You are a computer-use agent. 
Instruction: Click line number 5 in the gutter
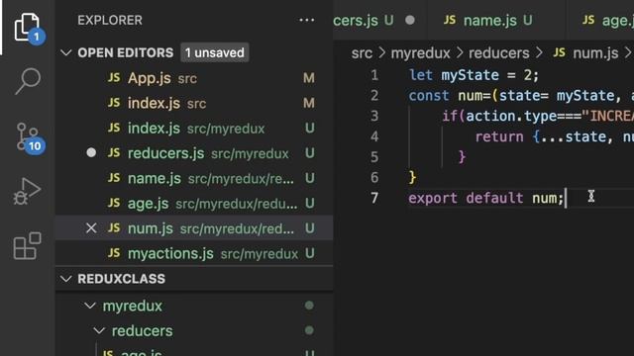[x=374, y=157]
